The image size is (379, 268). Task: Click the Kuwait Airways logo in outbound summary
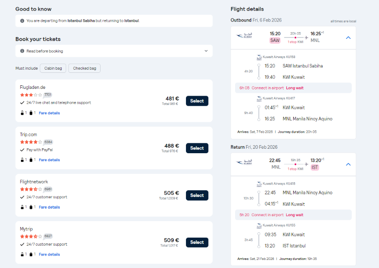(x=244, y=36)
